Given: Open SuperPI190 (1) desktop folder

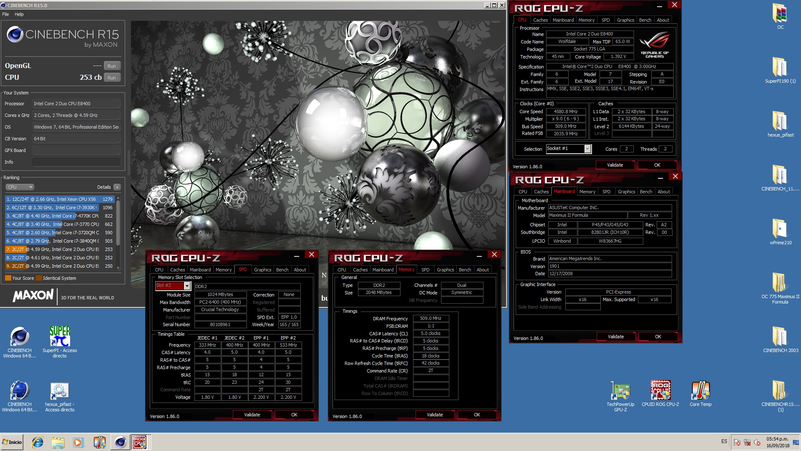Looking at the screenshot, I should (x=780, y=70).
